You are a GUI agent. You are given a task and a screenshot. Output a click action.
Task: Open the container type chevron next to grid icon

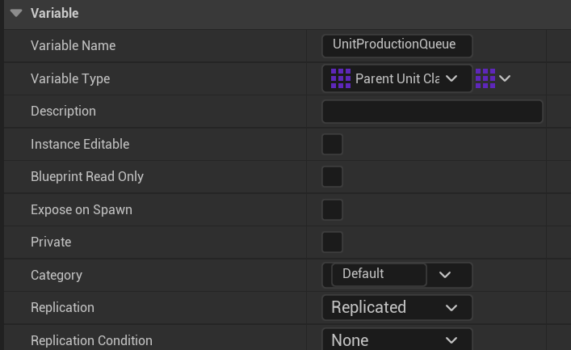click(x=505, y=78)
